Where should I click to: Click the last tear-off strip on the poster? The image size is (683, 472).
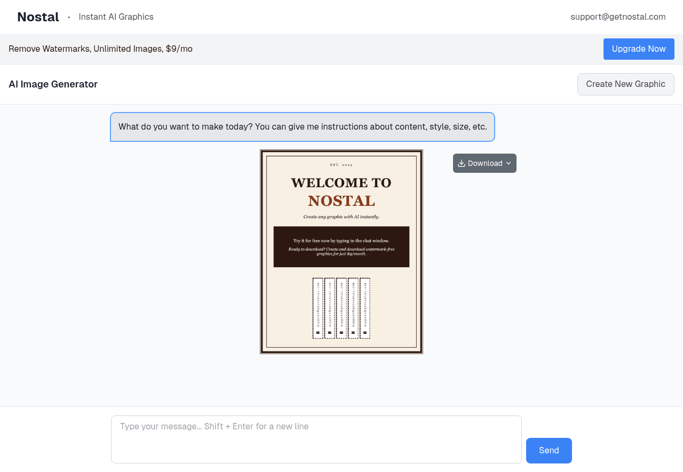pos(365,308)
